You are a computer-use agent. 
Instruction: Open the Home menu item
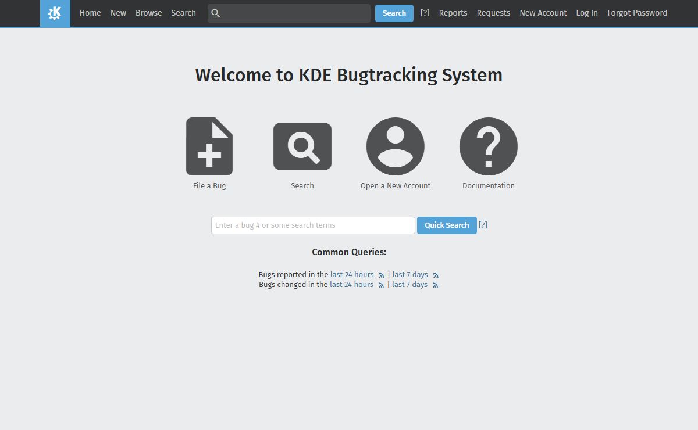point(90,13)
